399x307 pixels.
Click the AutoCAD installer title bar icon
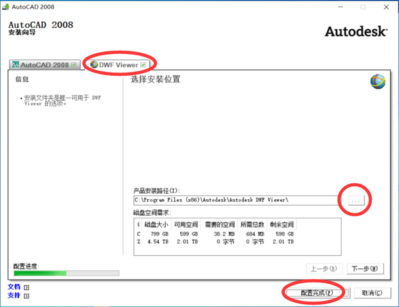[5, 7]
